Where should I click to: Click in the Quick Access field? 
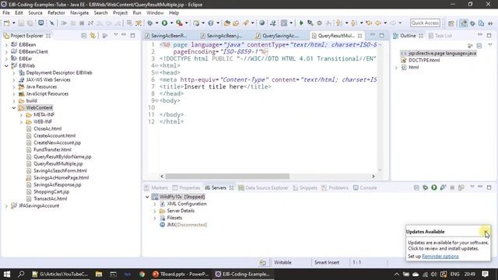point(425,23)
